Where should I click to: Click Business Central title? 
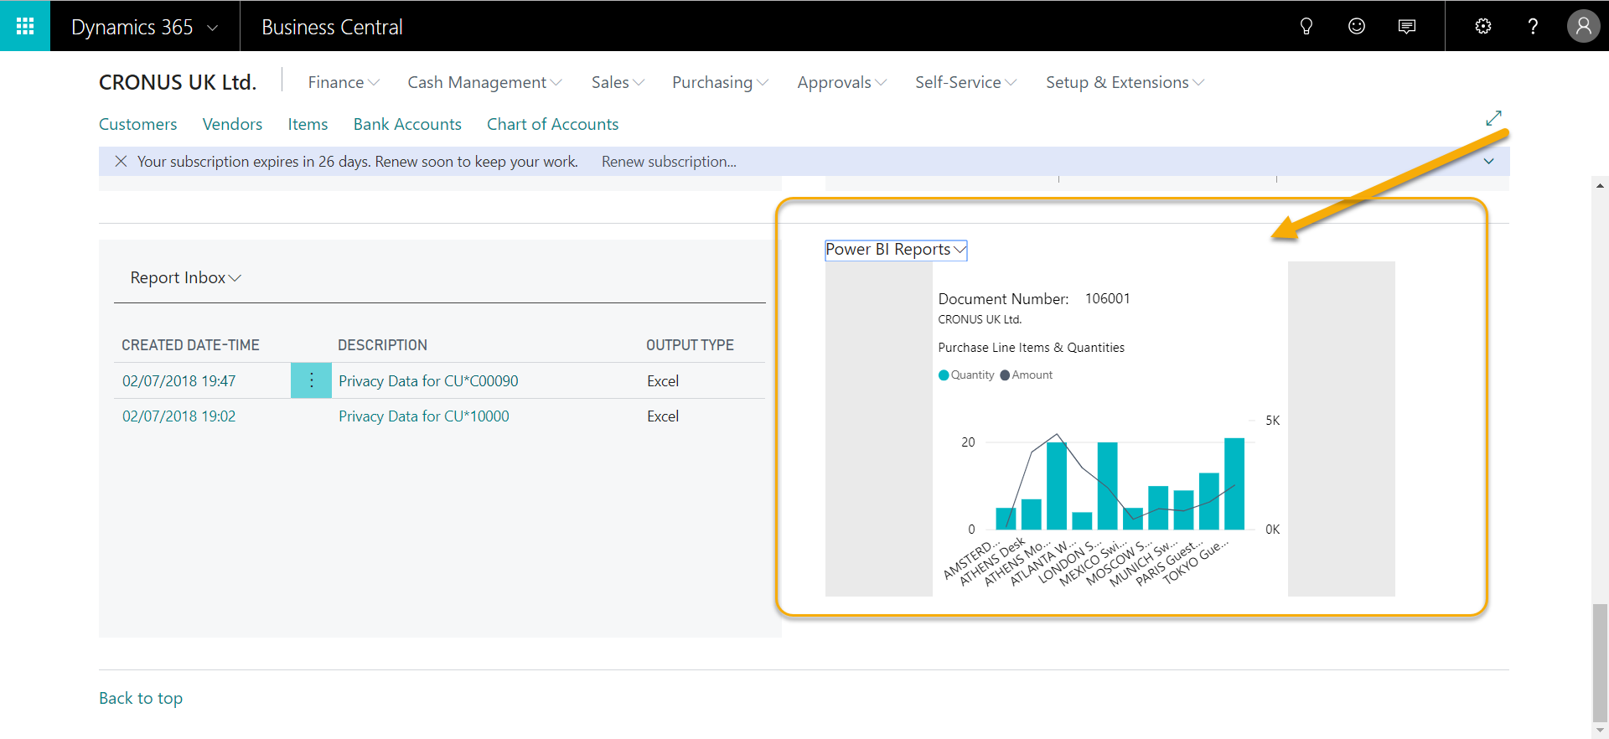pos(332,27)
